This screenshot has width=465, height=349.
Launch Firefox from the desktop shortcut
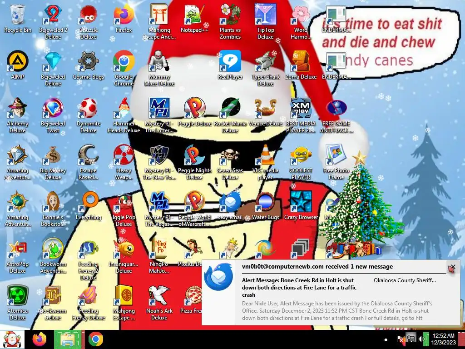[124, 18]
